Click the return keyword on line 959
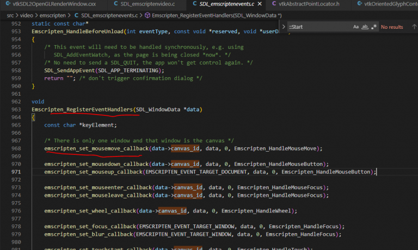418x250 pixels. pos(53,78)
